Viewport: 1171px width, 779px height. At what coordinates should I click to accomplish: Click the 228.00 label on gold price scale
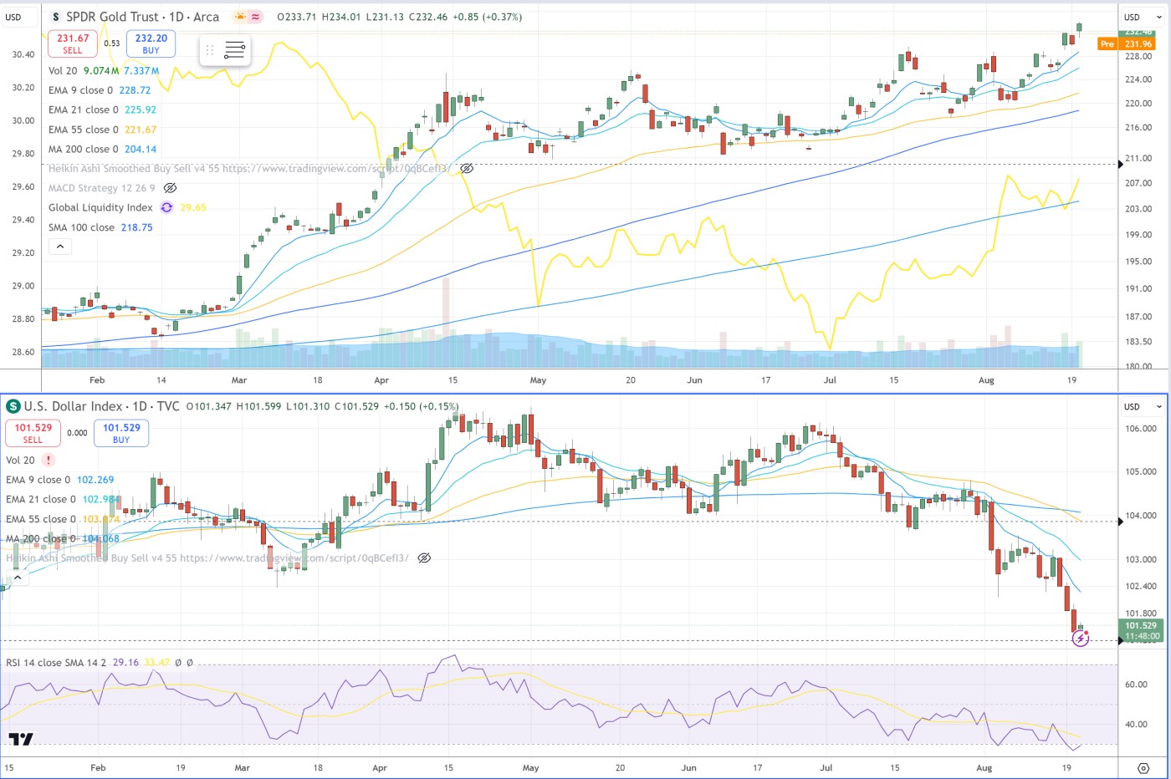coord(1138,57)
